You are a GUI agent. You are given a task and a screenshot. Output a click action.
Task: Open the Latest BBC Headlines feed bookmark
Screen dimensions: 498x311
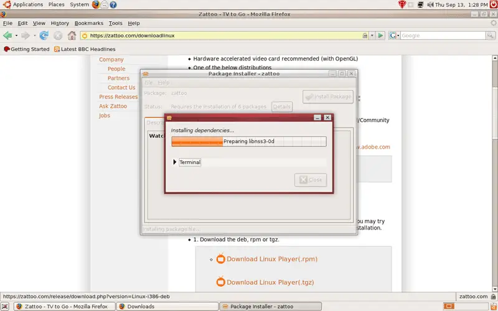click(x=85, y=49)
